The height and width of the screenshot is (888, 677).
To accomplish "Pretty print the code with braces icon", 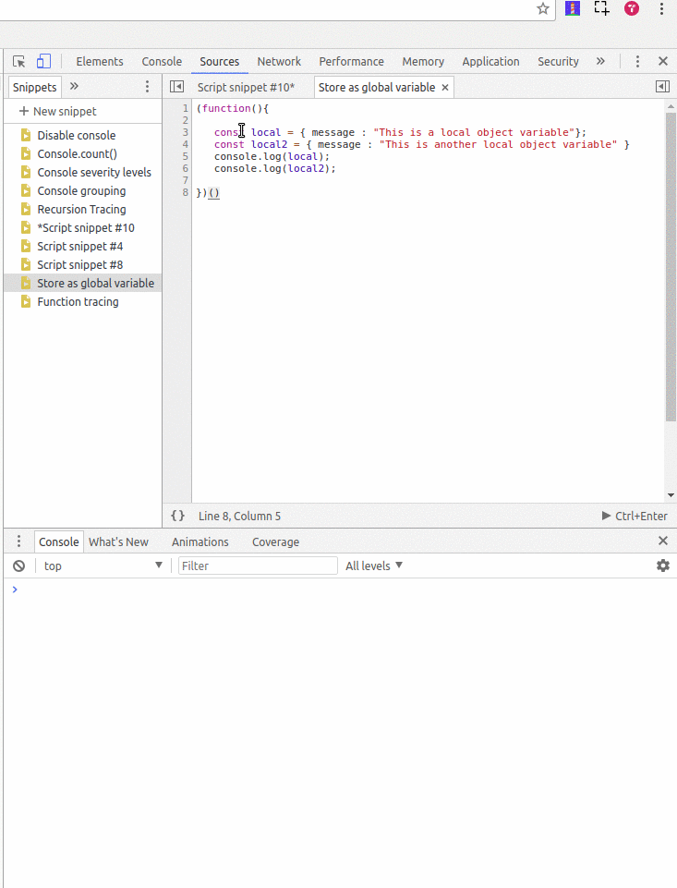I will [x=177, y=516].
